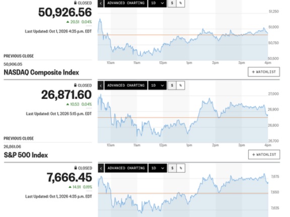Image resolution: width=290 pixels, height=217 pixels.
Task: Open the 1D range dropdown on the S&P 500 chart
Action: pyautogui.click(x=158, y=168)
